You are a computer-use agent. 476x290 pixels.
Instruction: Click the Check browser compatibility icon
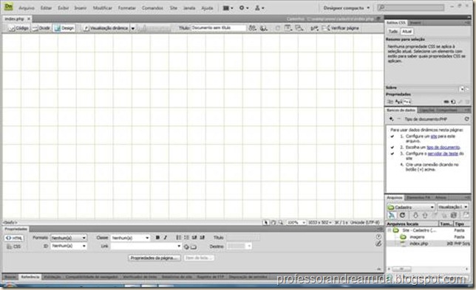(x=314, y=28)
